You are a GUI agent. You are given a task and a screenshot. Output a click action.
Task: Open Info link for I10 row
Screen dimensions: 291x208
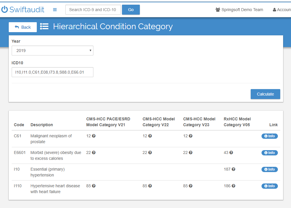click(270, 169)
